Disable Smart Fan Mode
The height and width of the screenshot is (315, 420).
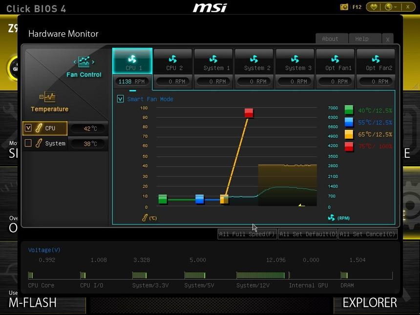click(120, 99)
